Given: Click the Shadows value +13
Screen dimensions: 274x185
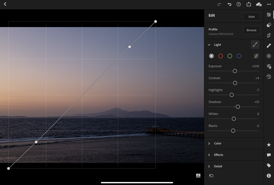Looking at the screenshot, I should click(257, 102).
